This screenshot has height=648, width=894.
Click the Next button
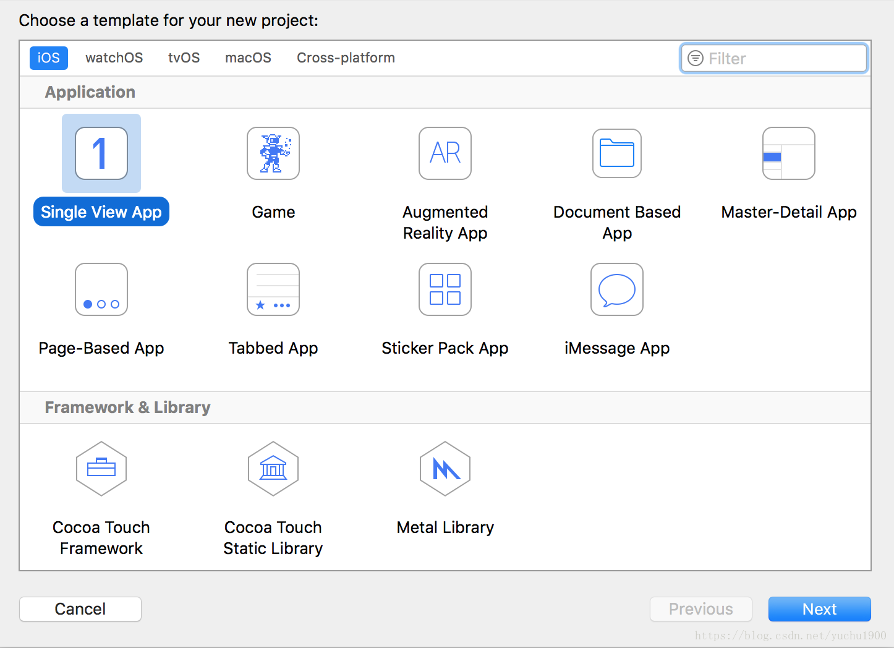coord(819,609)
